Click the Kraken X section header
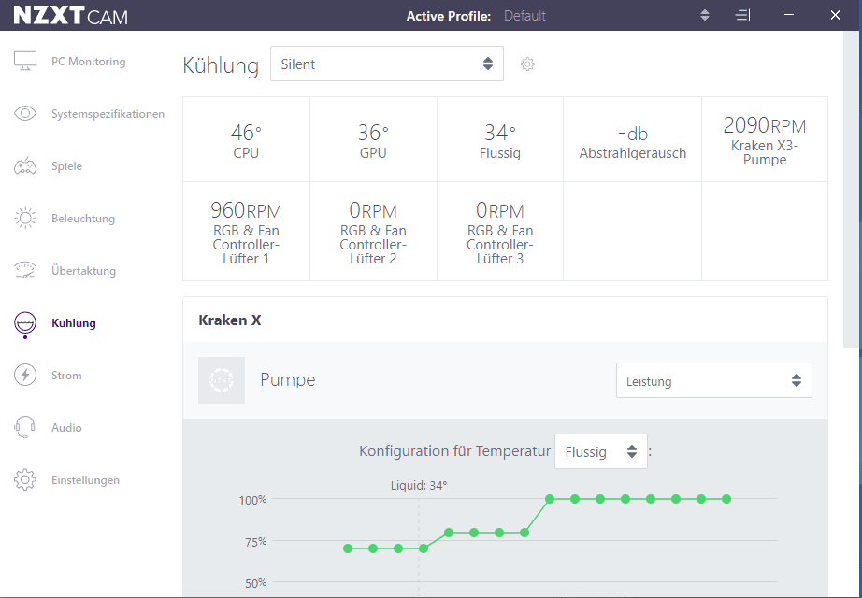 coord(230,320)
